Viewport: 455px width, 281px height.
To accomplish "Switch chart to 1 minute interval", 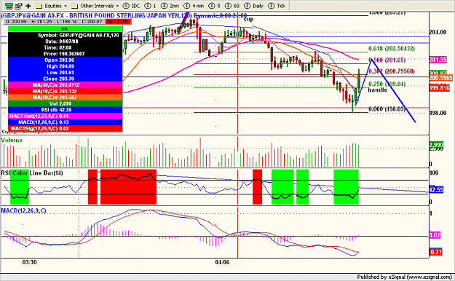I will point(150,6).
